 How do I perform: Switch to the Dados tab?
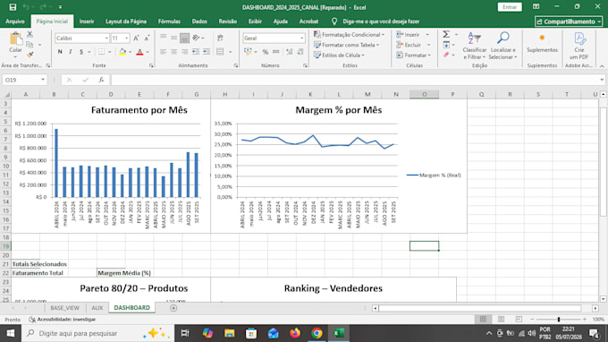(199, 21)
